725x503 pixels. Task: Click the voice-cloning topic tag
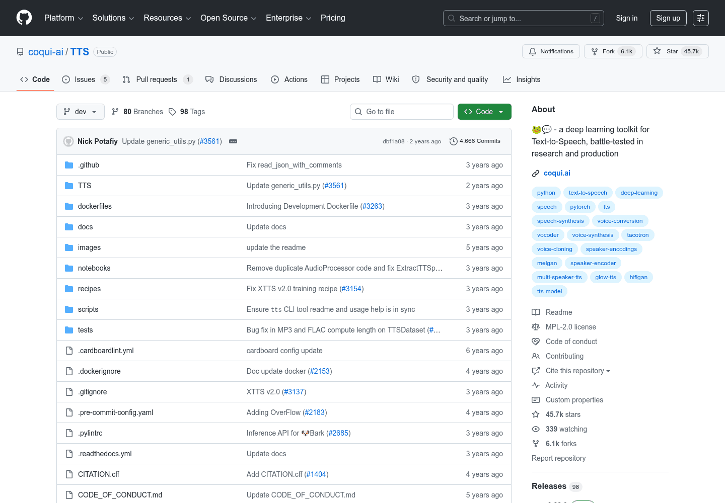point(554,249)
